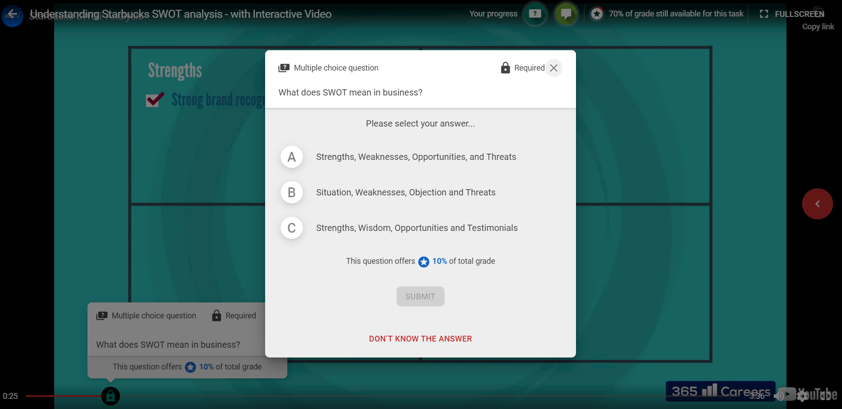Close the multiple choice question dialog

pos(554,68)
